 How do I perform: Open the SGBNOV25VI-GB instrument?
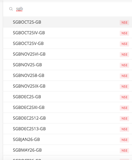[67, 54]
